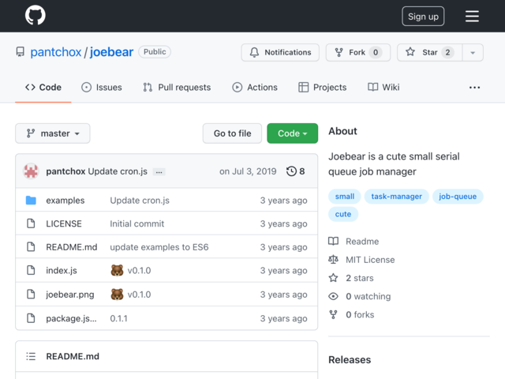Image resolution: width=505 pixels, height=379 pixels.
Task: Star the repository
Action: point(429,52)
